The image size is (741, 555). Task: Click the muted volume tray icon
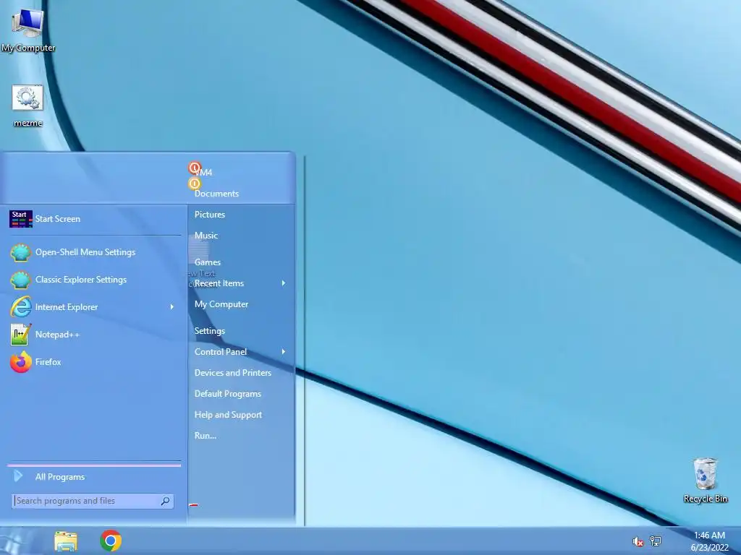click(x=638, y=541)
